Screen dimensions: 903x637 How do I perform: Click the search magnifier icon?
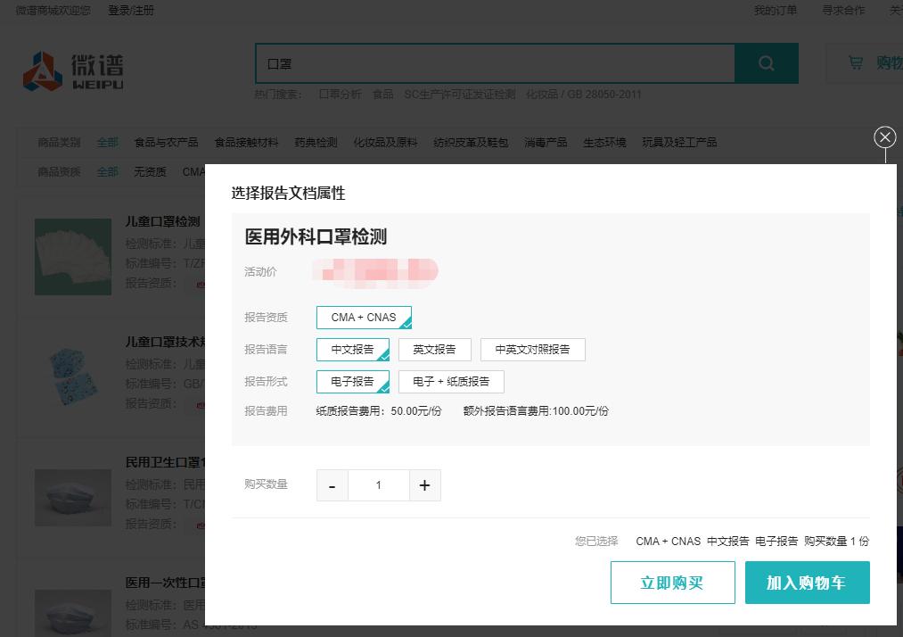766,63
